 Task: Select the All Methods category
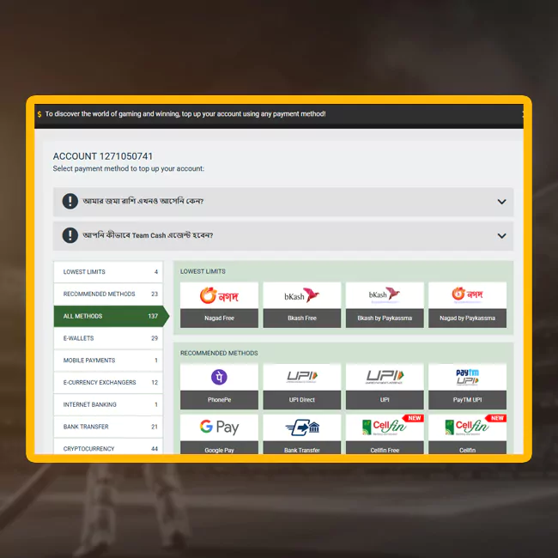[111, 316]
